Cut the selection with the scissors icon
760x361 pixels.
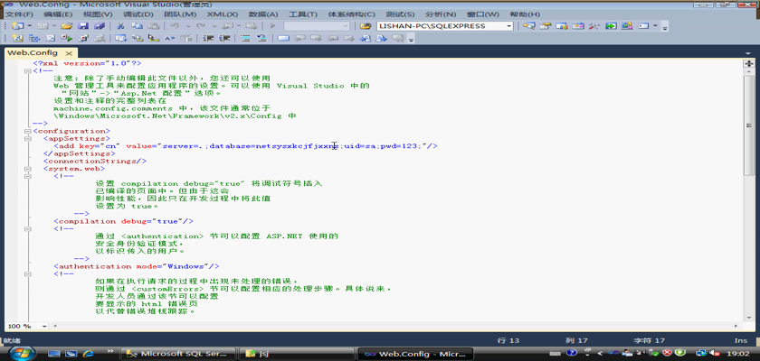[120, 26]
